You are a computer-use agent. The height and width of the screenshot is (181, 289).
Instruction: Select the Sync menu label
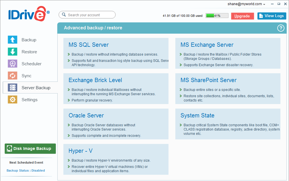point(27,76)
